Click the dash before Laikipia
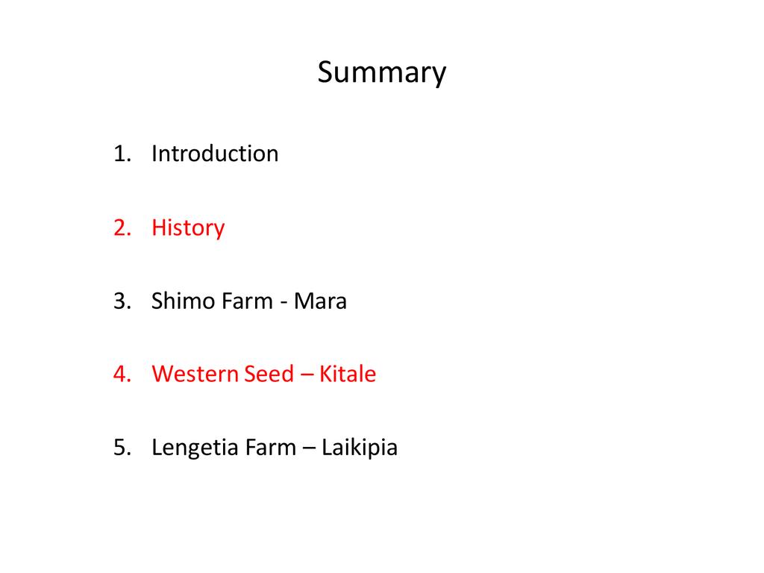The height and width of the screenshot is (573, 764). (308, 449)
